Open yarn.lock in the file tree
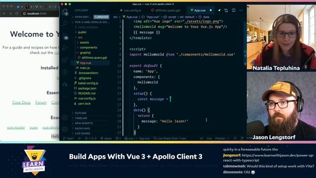 click(x=82, y=103)
